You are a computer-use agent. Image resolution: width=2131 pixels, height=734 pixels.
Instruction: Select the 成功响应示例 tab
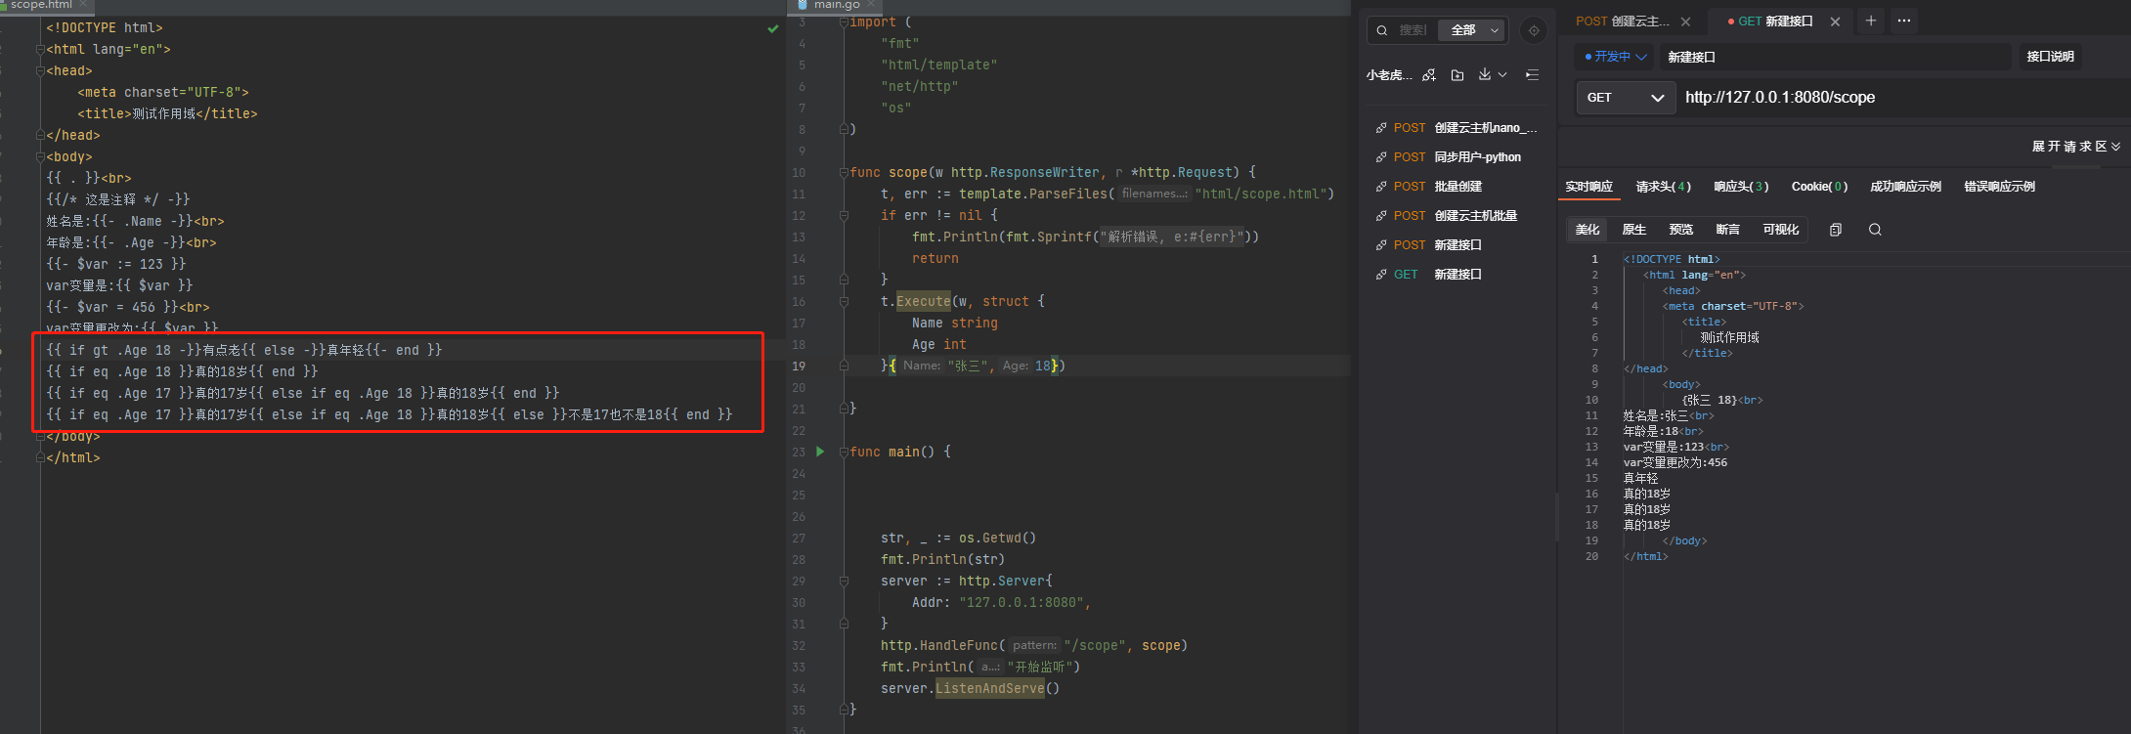coord(1905,187)
